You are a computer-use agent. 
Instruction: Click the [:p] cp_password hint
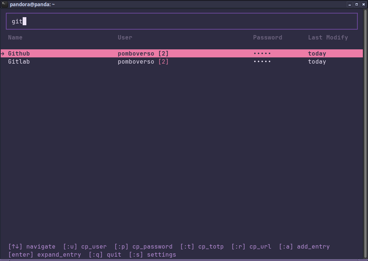(x=143, y=247)
